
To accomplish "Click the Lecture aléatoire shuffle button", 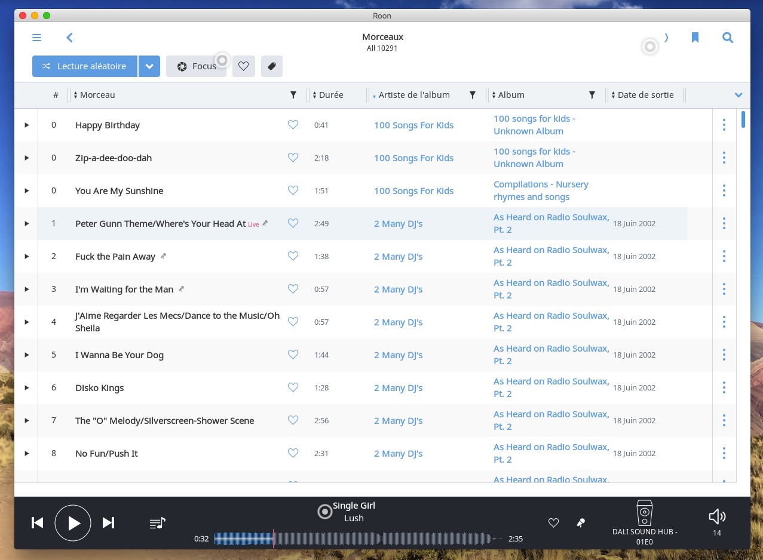I will [85, 66].
